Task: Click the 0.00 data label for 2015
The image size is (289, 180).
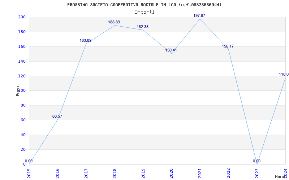Action: [x=29, y=161]
